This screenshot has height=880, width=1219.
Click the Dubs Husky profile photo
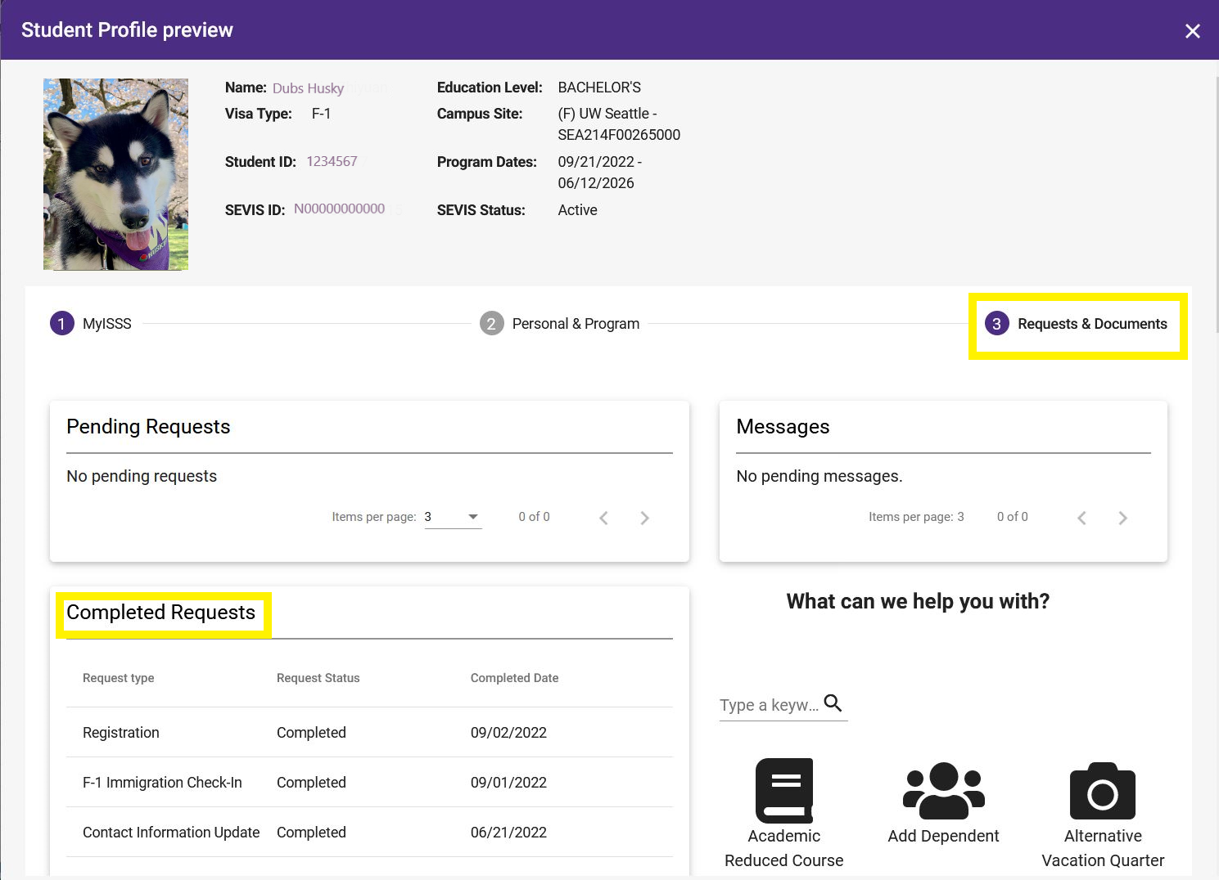[115, 174]
